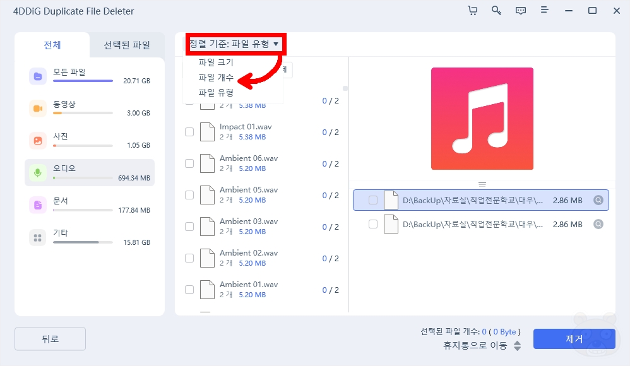This screenshot has width=630, height=366.
Task: Check the Ambient 01.wav checkbox
Action: pyautogui.click(x=189, y=290)
